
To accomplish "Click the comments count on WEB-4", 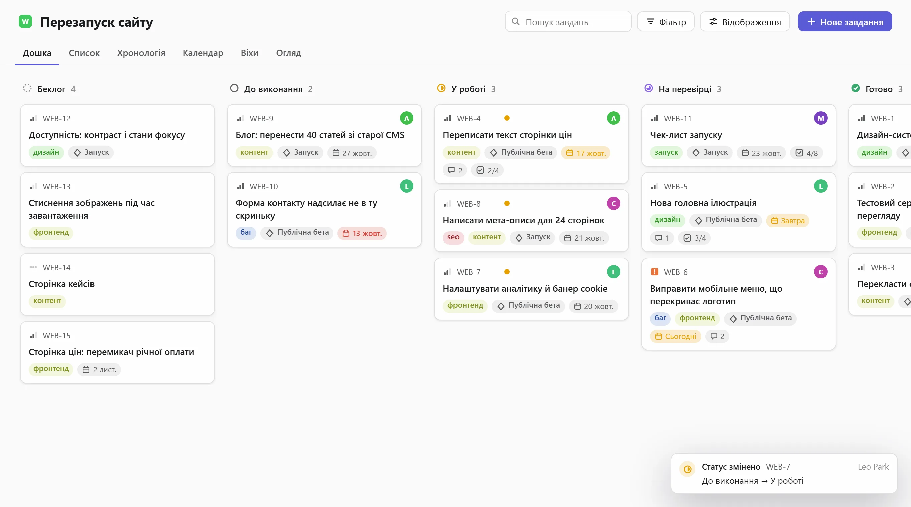I will click(x=455, y=171).
